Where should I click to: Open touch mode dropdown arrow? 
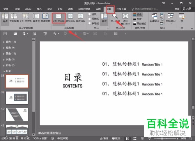(28, 34)
